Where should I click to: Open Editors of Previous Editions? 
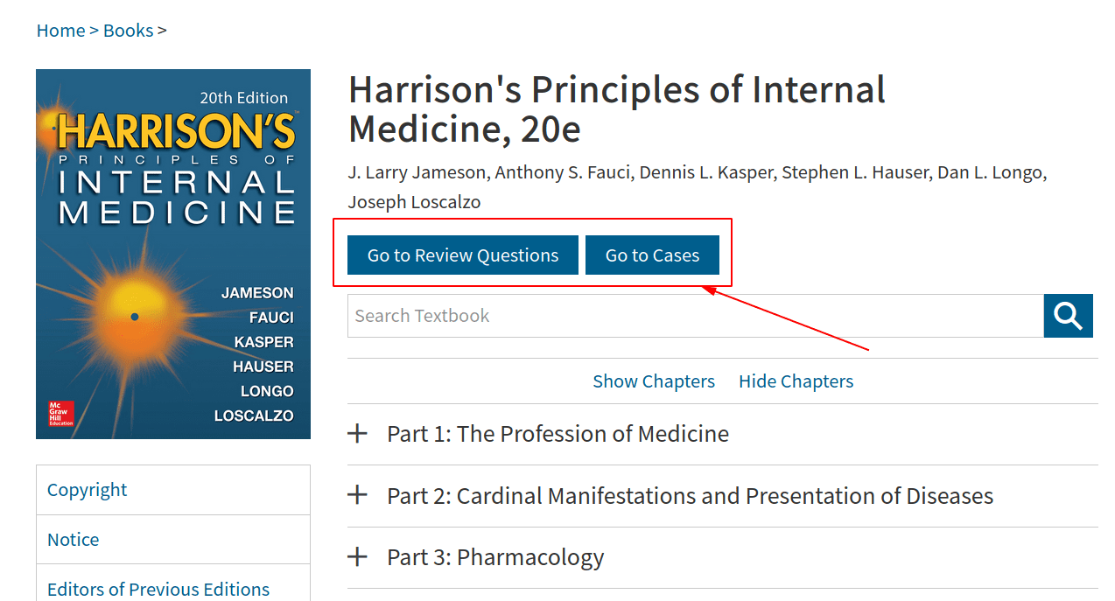tap(158, 590)
